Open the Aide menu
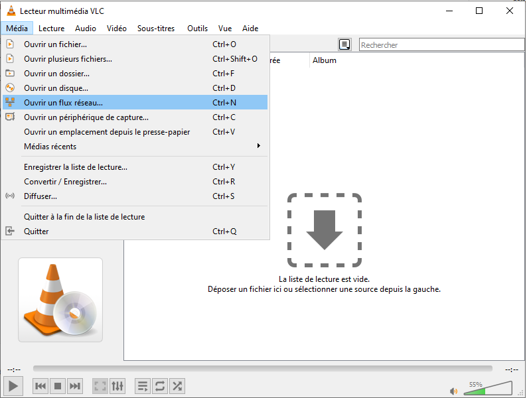Screen dimensions: 527x398 (x=250, y=29)
